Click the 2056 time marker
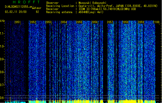Viewport: 162px width, 103px height. pos(95,22)
